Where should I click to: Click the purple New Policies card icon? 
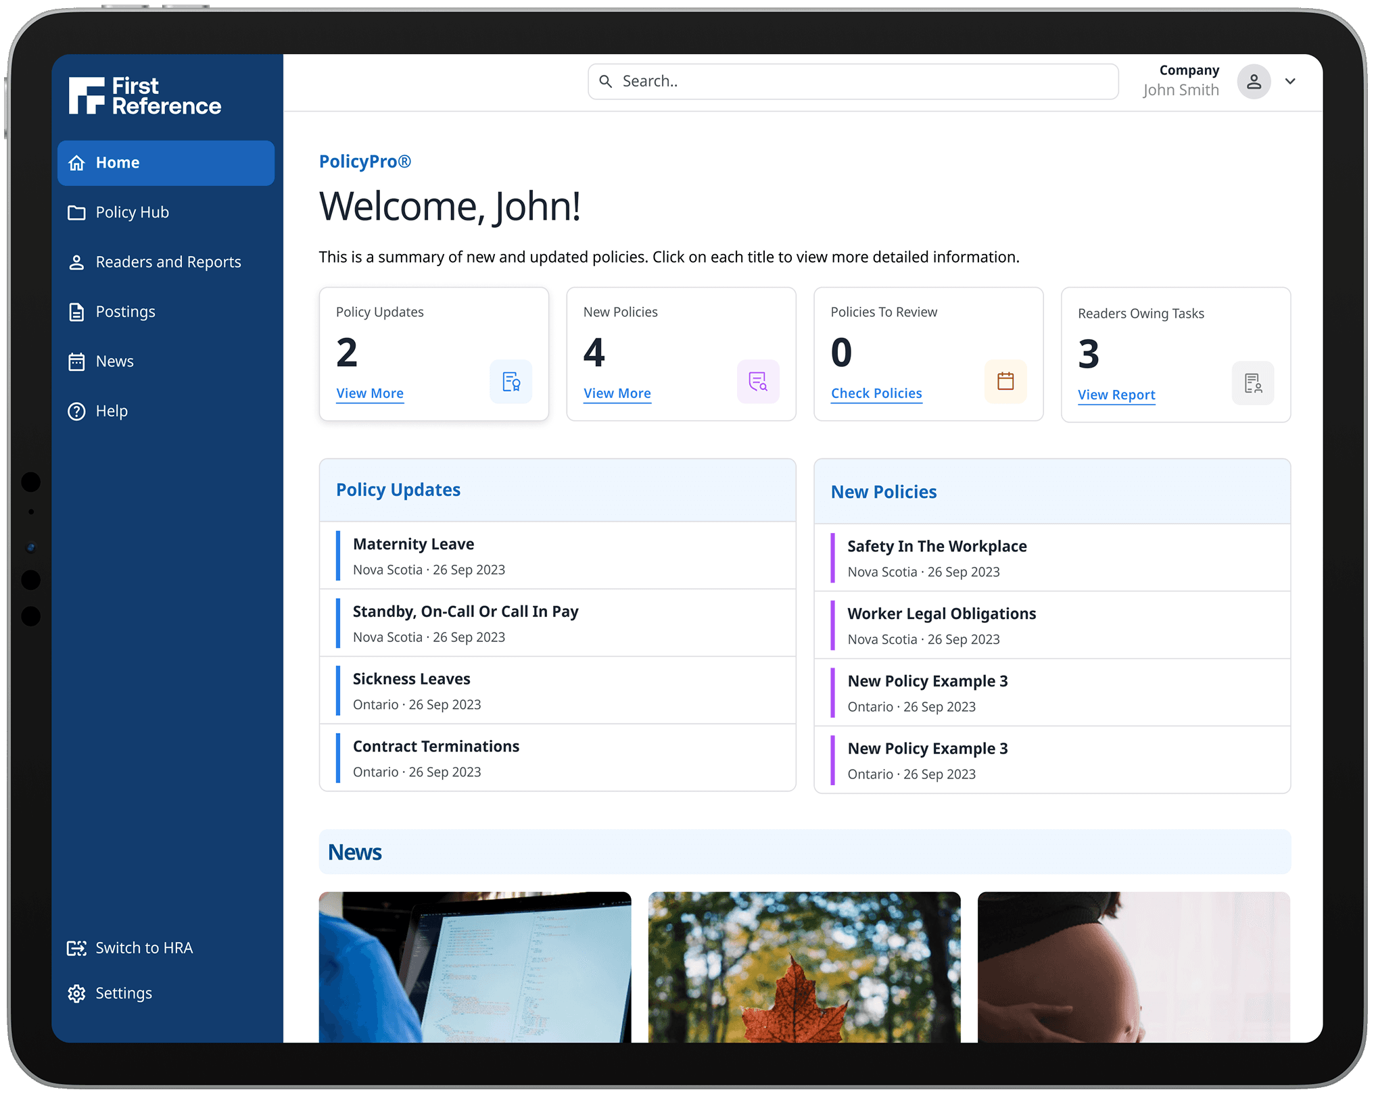coord(757,382)
